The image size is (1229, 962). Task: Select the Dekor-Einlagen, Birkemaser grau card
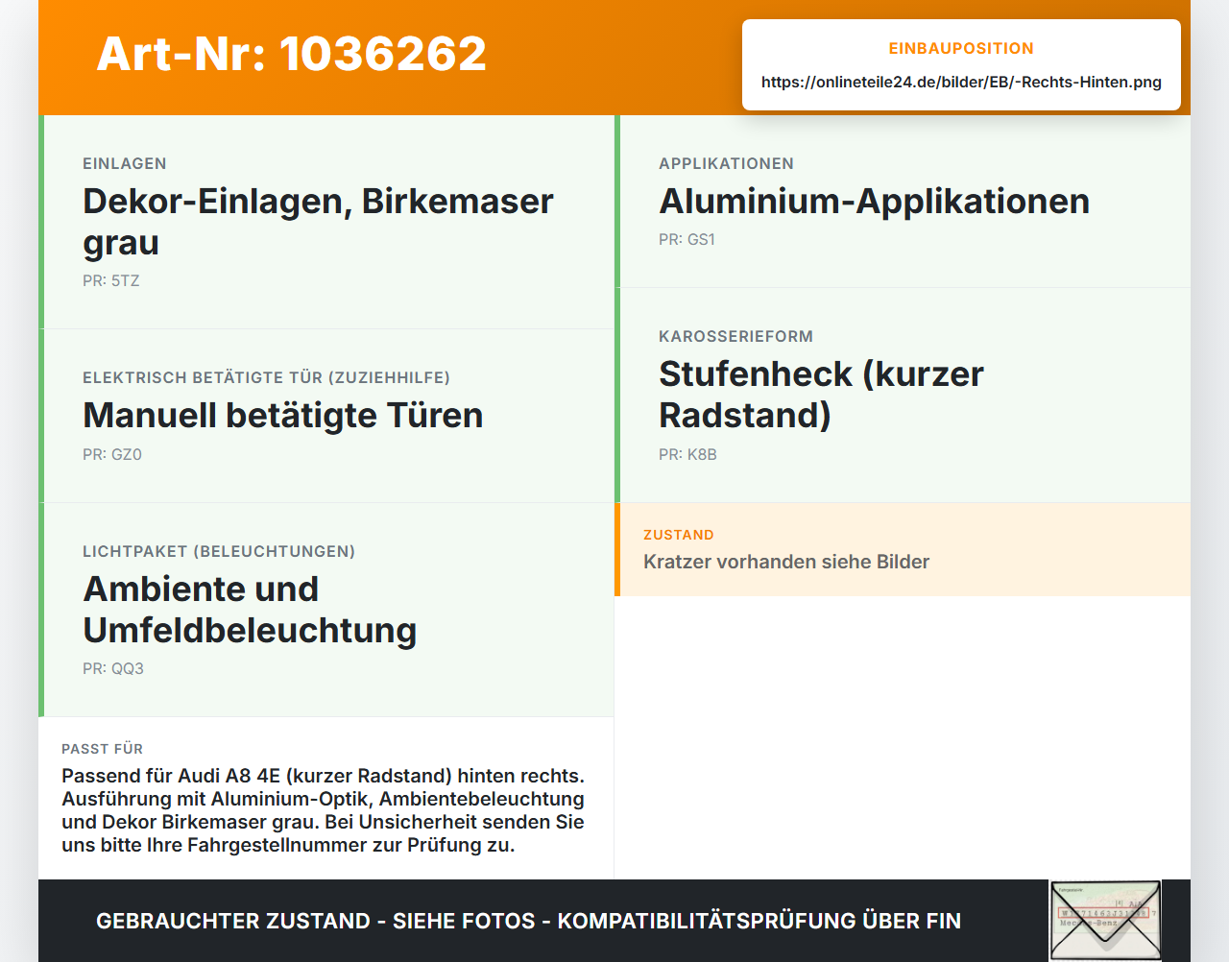pos(326,222)
